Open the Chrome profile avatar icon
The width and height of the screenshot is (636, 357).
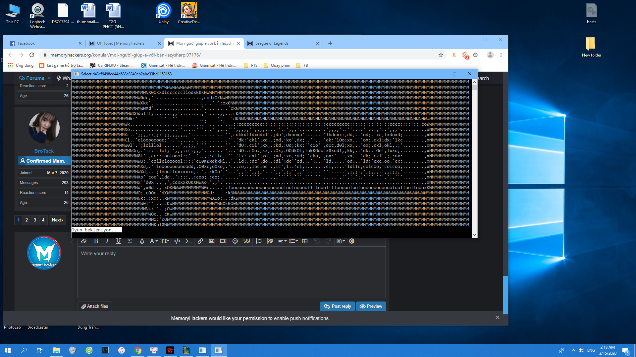pyautogui.click(x=490, y=55)
